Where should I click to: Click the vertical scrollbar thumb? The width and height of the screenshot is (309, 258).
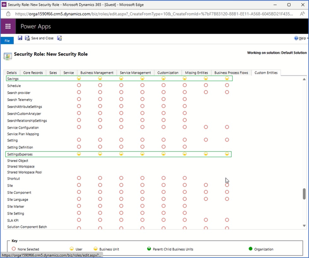point(304,194)
